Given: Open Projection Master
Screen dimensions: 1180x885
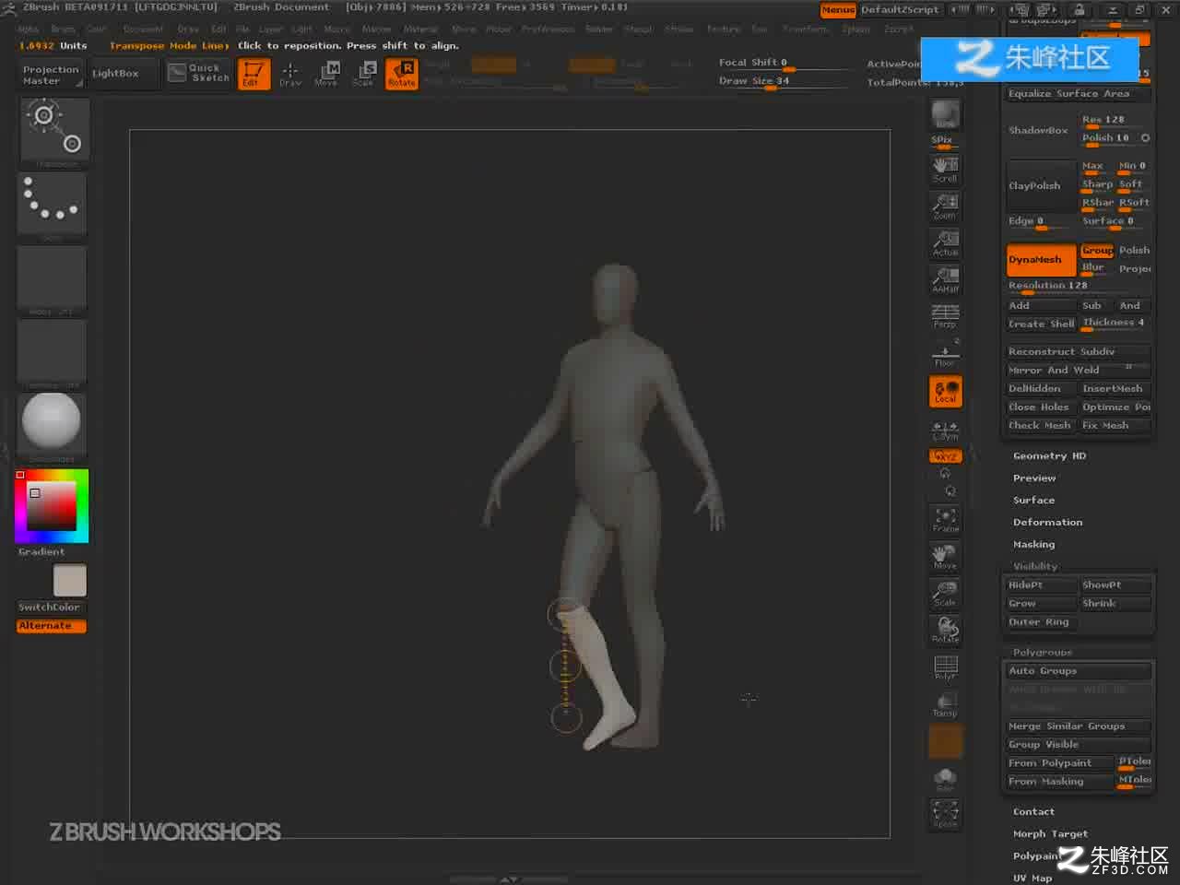Looking at the screenshot, I should pos(51,75).
